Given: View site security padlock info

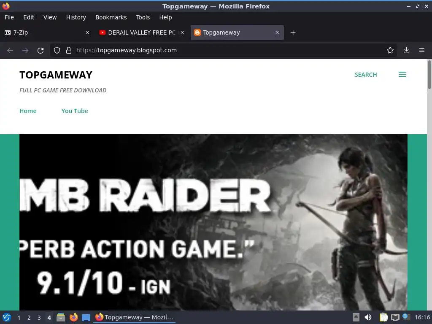Looking at the screenshot, I should (x=69, y=51).
